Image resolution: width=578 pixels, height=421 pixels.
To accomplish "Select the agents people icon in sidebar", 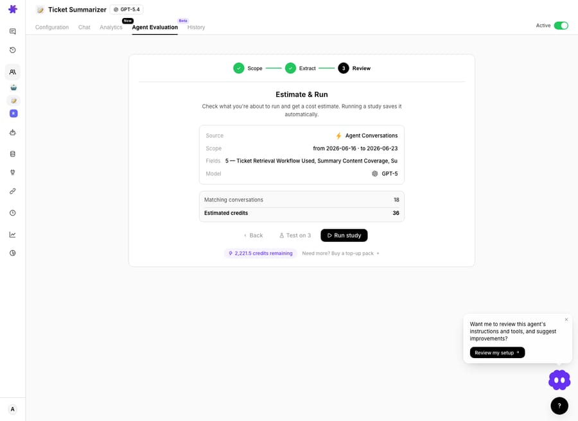I will (x=13, y=72).
